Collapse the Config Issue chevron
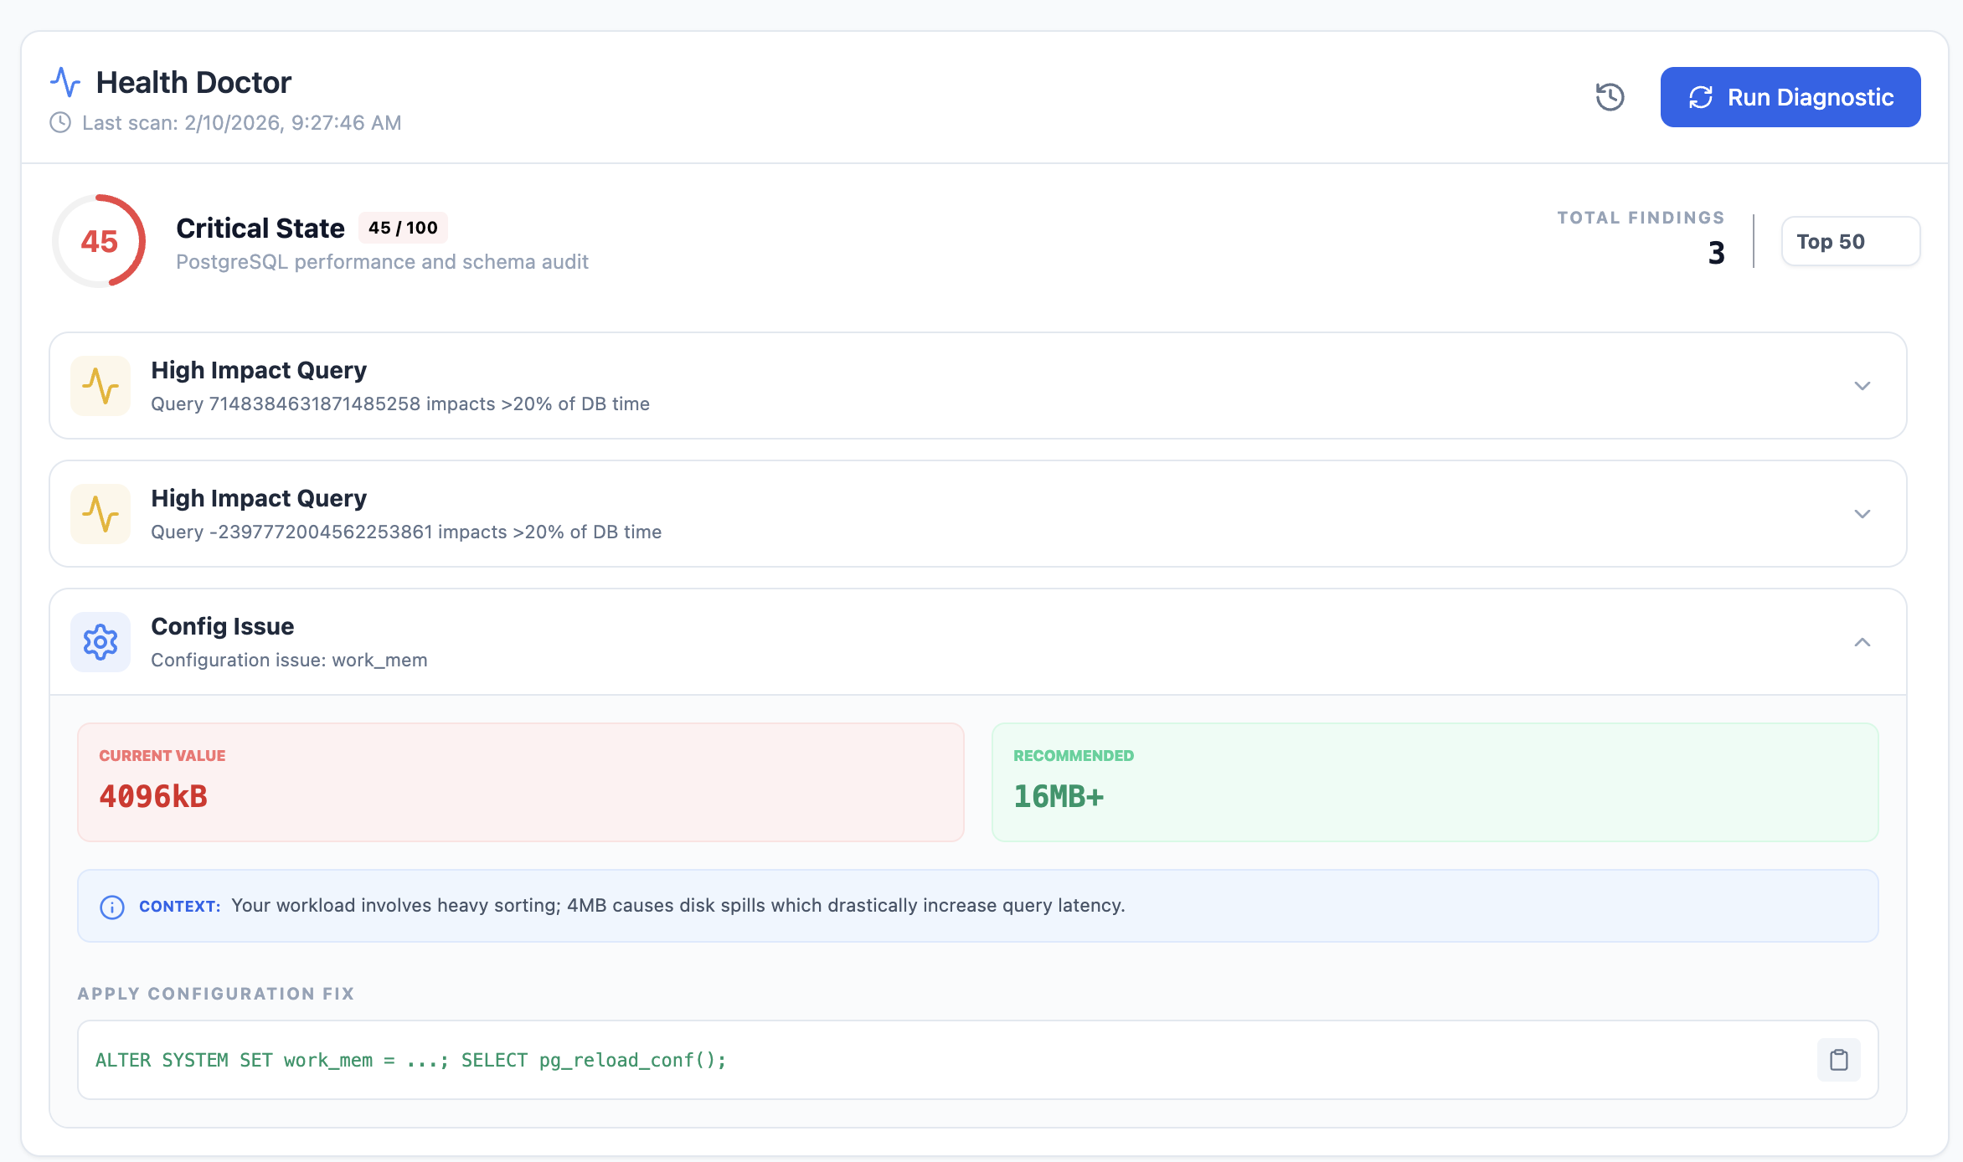The width and height of the screenshot is (1963, 1162). click(1862, 642)
